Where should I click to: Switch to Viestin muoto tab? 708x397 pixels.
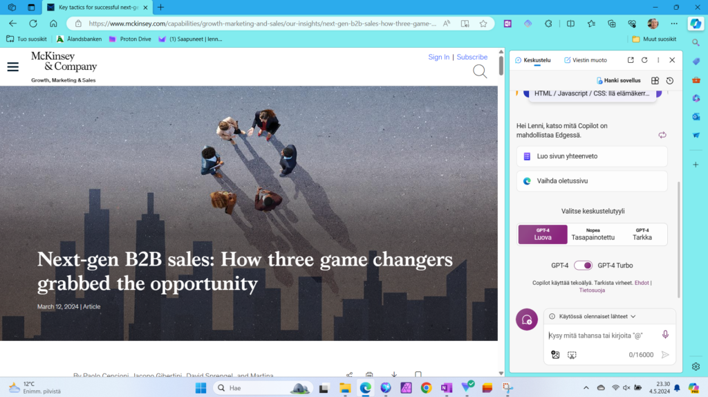point(585,60)
